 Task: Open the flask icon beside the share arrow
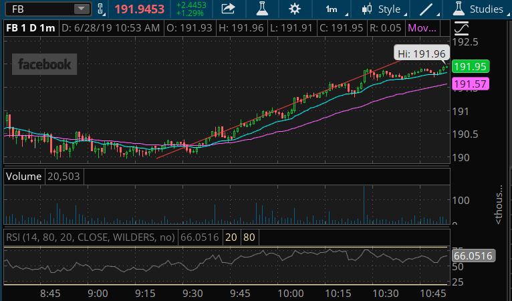click(262, 9)
